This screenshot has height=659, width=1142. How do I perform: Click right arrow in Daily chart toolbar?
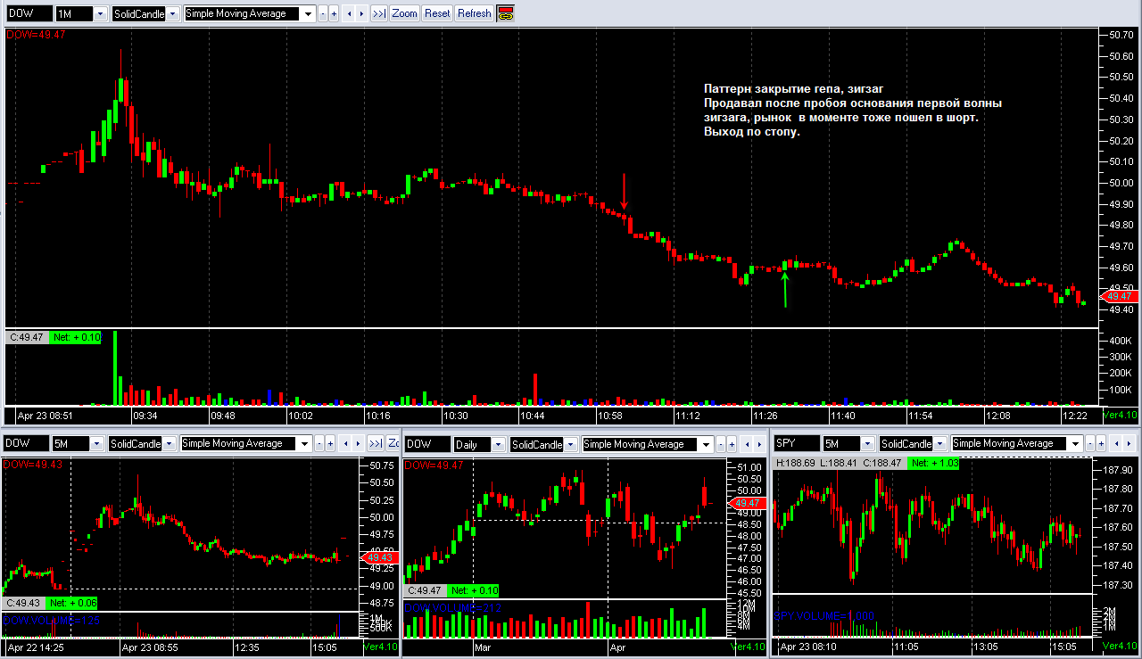(759, 444)
